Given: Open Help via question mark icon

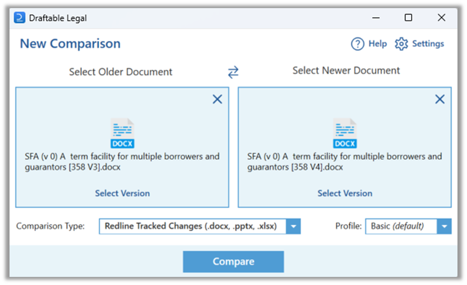Looking at the screenshot, I should [357, 44].
